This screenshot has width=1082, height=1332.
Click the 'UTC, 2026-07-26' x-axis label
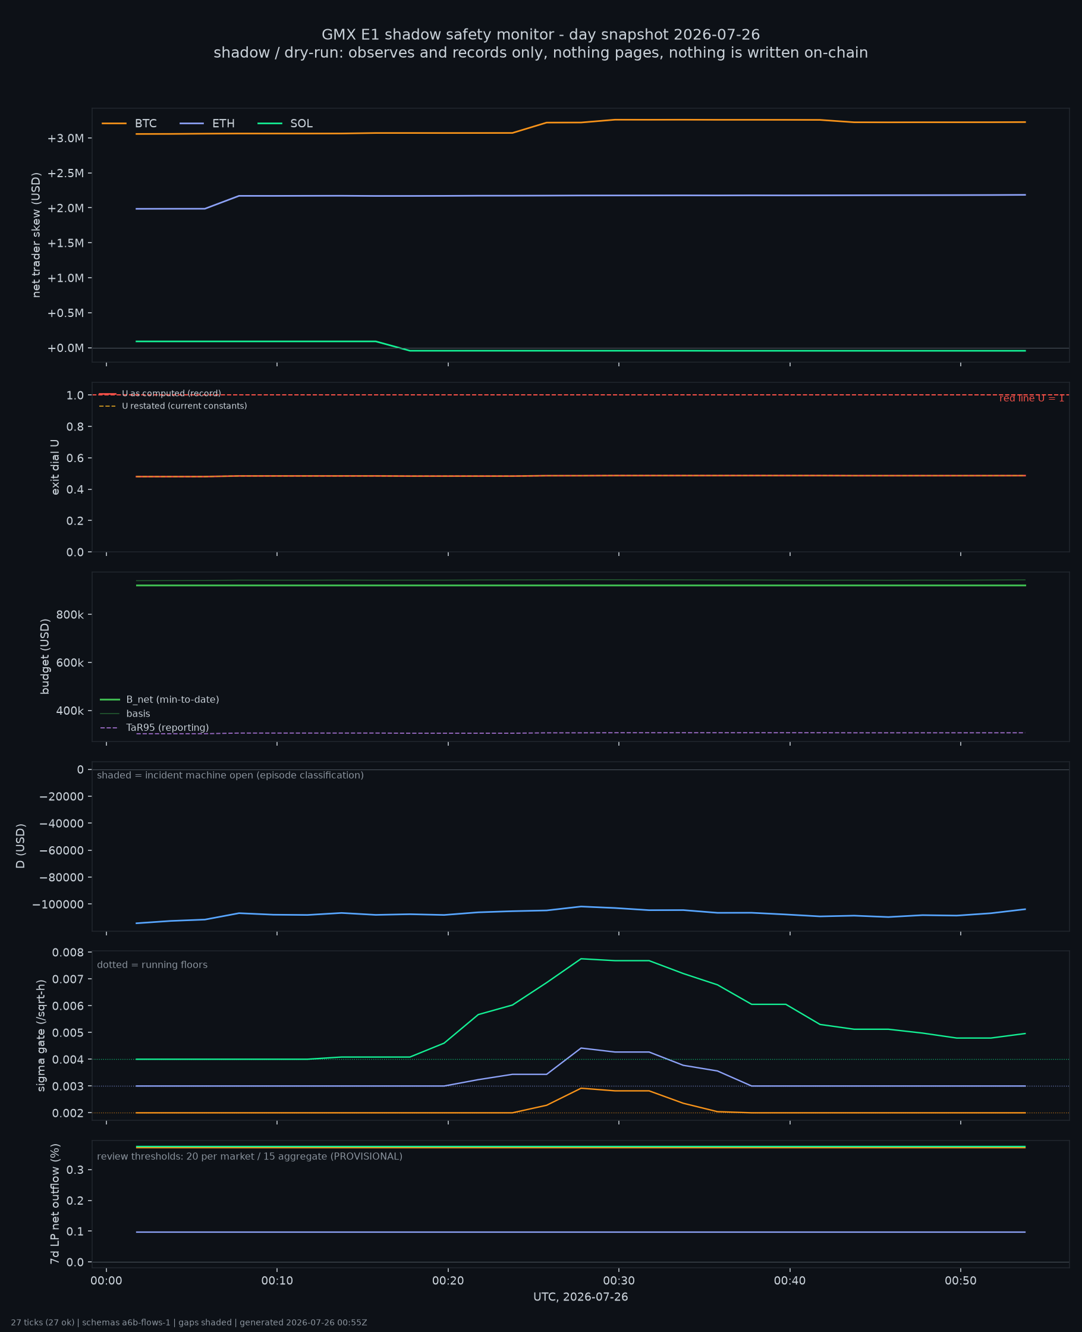580,1296
